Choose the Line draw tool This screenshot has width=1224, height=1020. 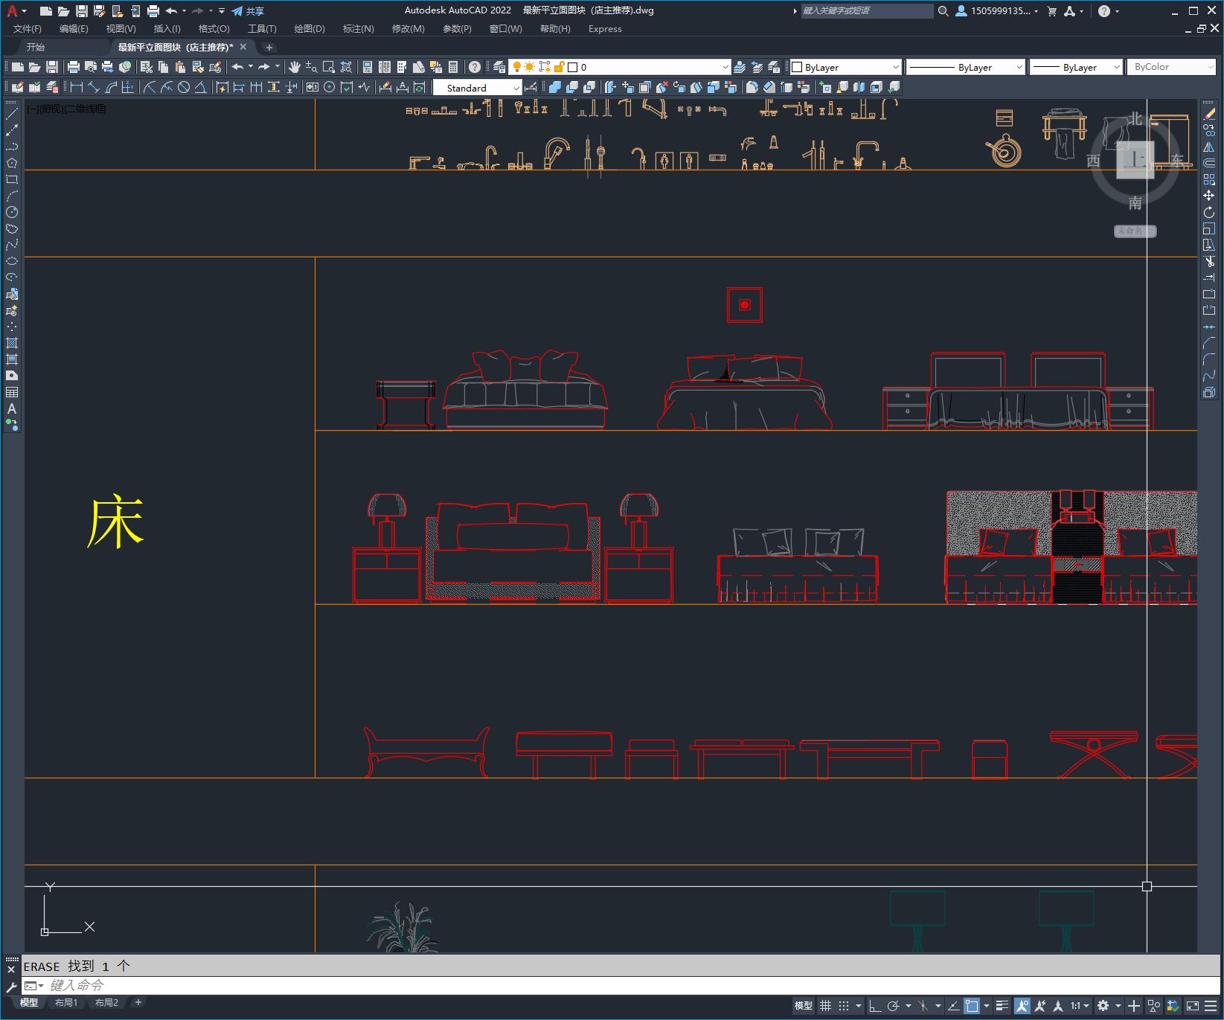tap(12, 114)
